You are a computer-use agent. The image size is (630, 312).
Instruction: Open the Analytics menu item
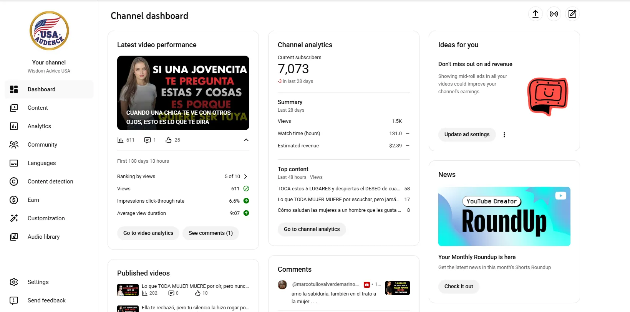(49, 126)
